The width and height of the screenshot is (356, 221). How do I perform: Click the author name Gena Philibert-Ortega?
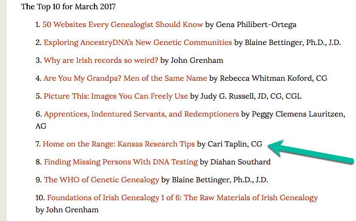(255, 24)
